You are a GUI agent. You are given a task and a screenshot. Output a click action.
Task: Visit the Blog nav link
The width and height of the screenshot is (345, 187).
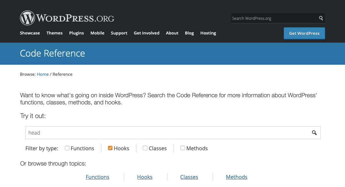[189, 33]
